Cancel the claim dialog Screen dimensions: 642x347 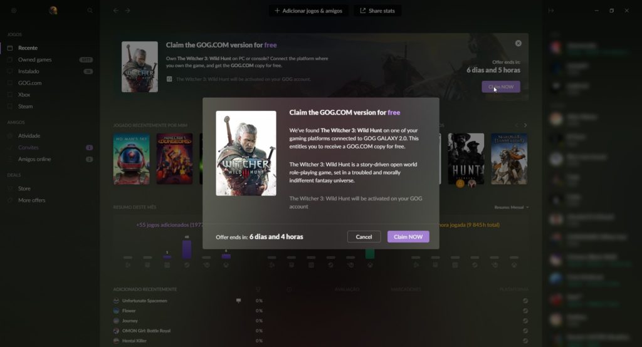(x=364, y=237)
